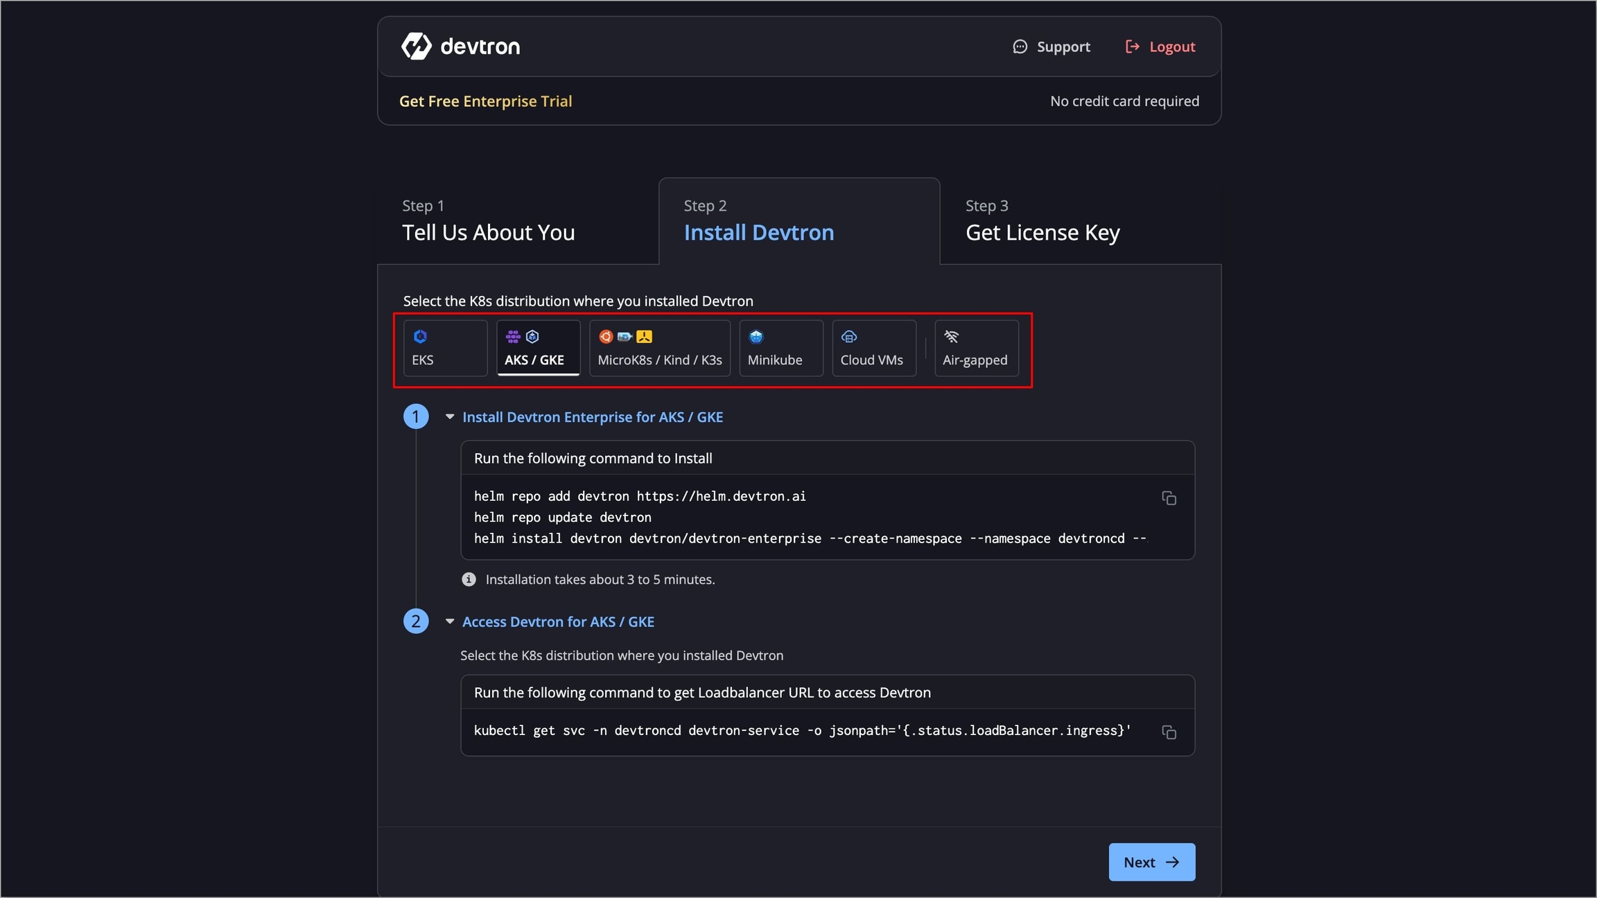Click the Cloud VMs cloud icon
The height and width of the screenshot is (898, 1597).
(x=849, y=337)
